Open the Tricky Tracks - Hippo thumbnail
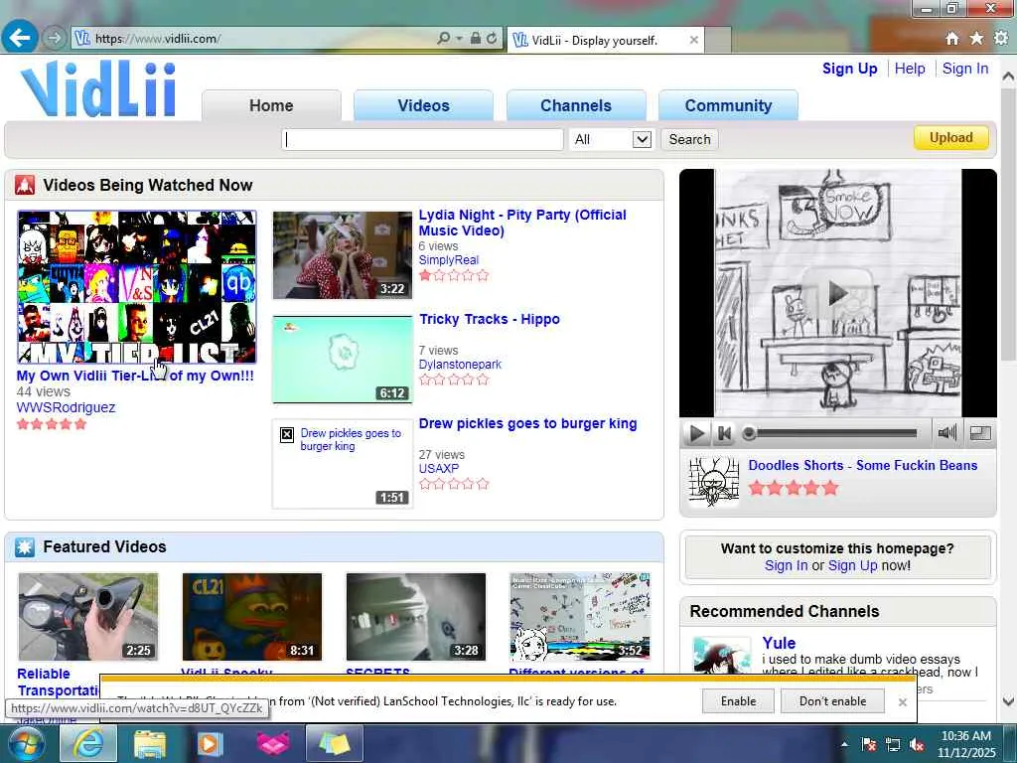Viewport: 1017px width, 763px height. tap(343, 360)
